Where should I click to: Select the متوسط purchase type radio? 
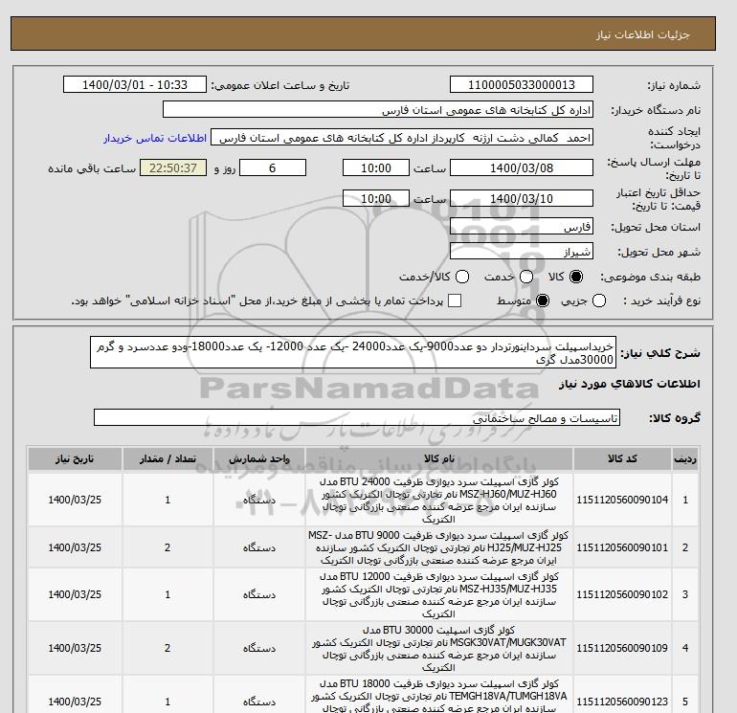(x=543, y=301)
